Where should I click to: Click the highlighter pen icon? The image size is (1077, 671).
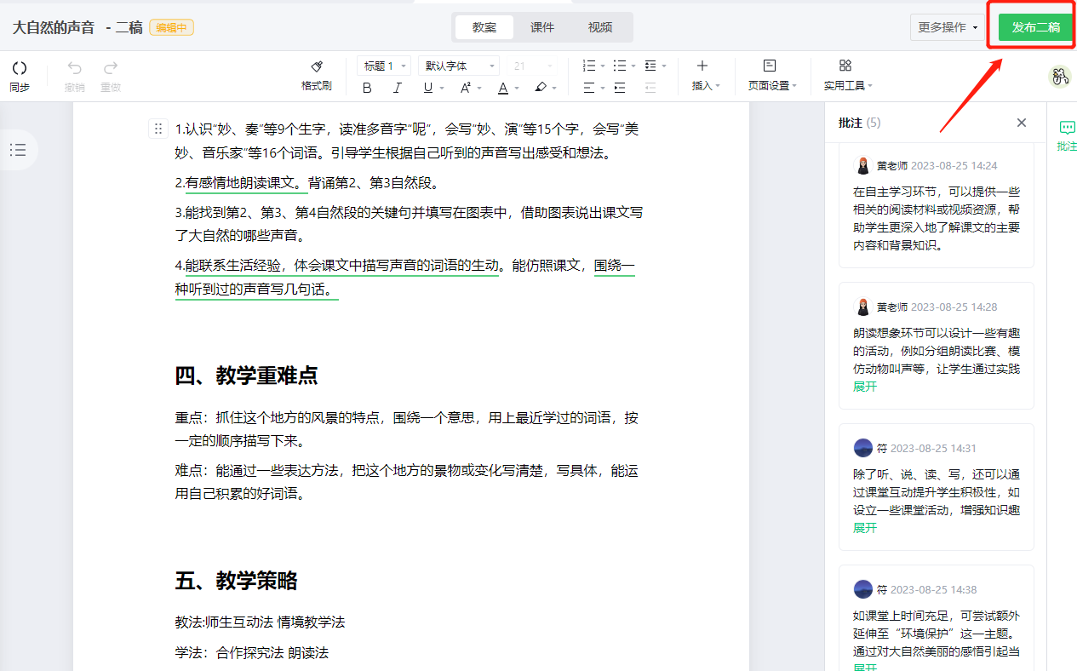[541, 88]
